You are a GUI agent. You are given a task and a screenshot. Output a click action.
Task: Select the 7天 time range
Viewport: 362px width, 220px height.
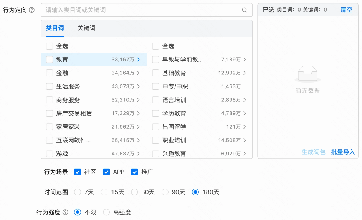[78, 192]
